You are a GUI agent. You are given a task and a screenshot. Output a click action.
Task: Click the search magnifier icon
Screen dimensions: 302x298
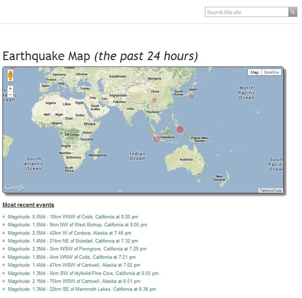(x=293, y=12)
